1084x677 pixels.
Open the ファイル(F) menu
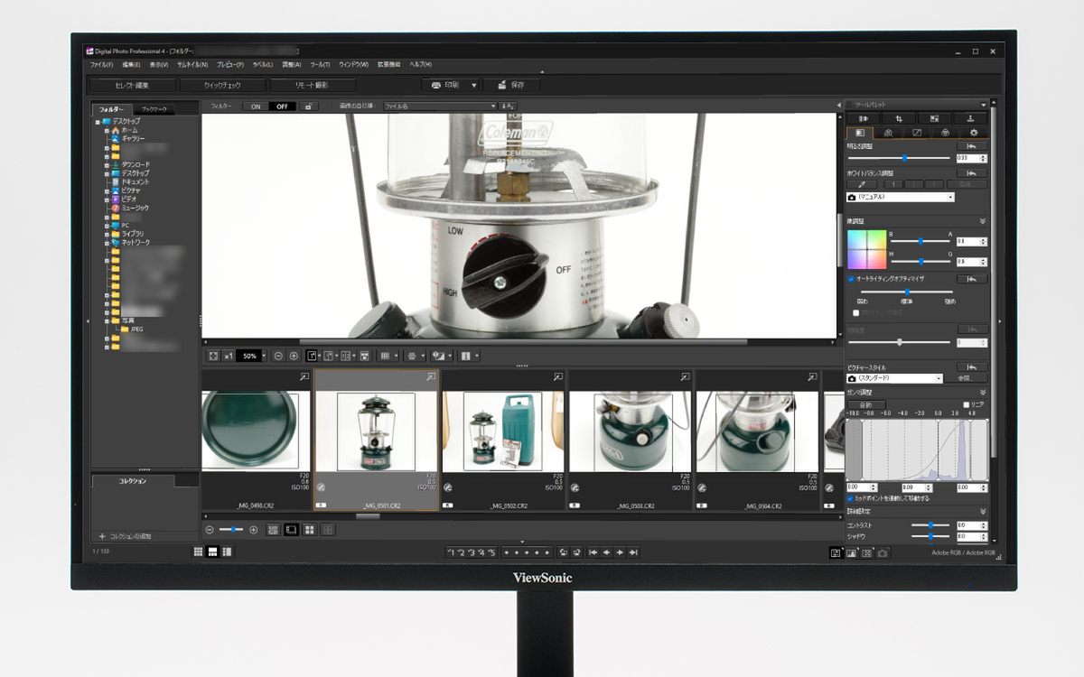point(101,65)
